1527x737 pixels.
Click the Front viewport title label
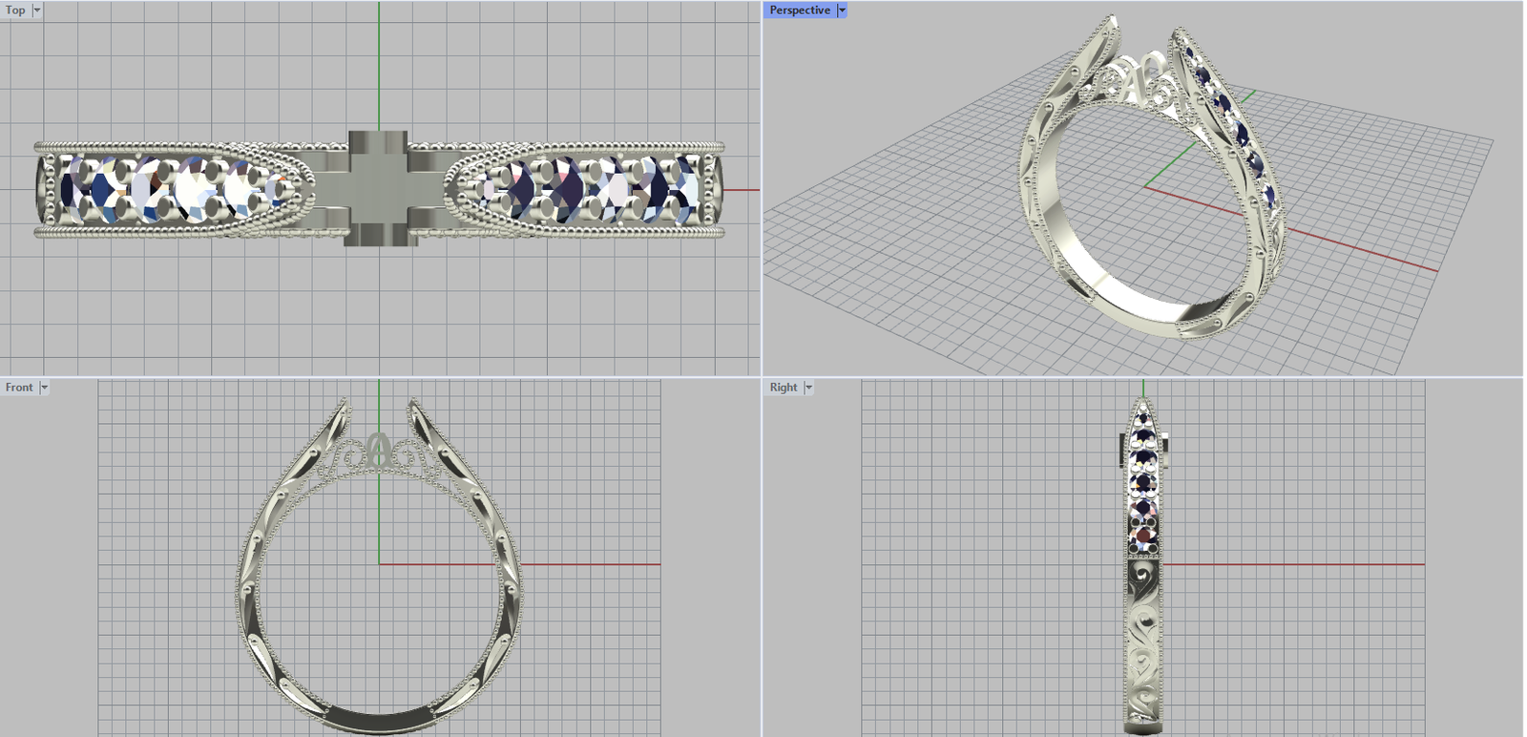[x=18, y=387]
